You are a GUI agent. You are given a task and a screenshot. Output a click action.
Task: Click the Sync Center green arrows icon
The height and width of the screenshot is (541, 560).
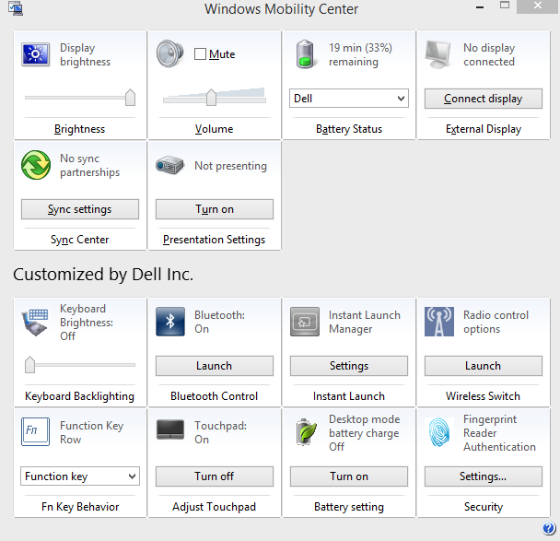click(36, 165)
